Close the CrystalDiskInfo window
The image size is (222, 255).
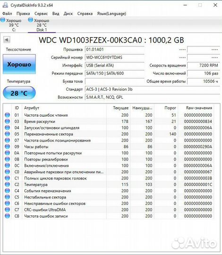(215, 5)
